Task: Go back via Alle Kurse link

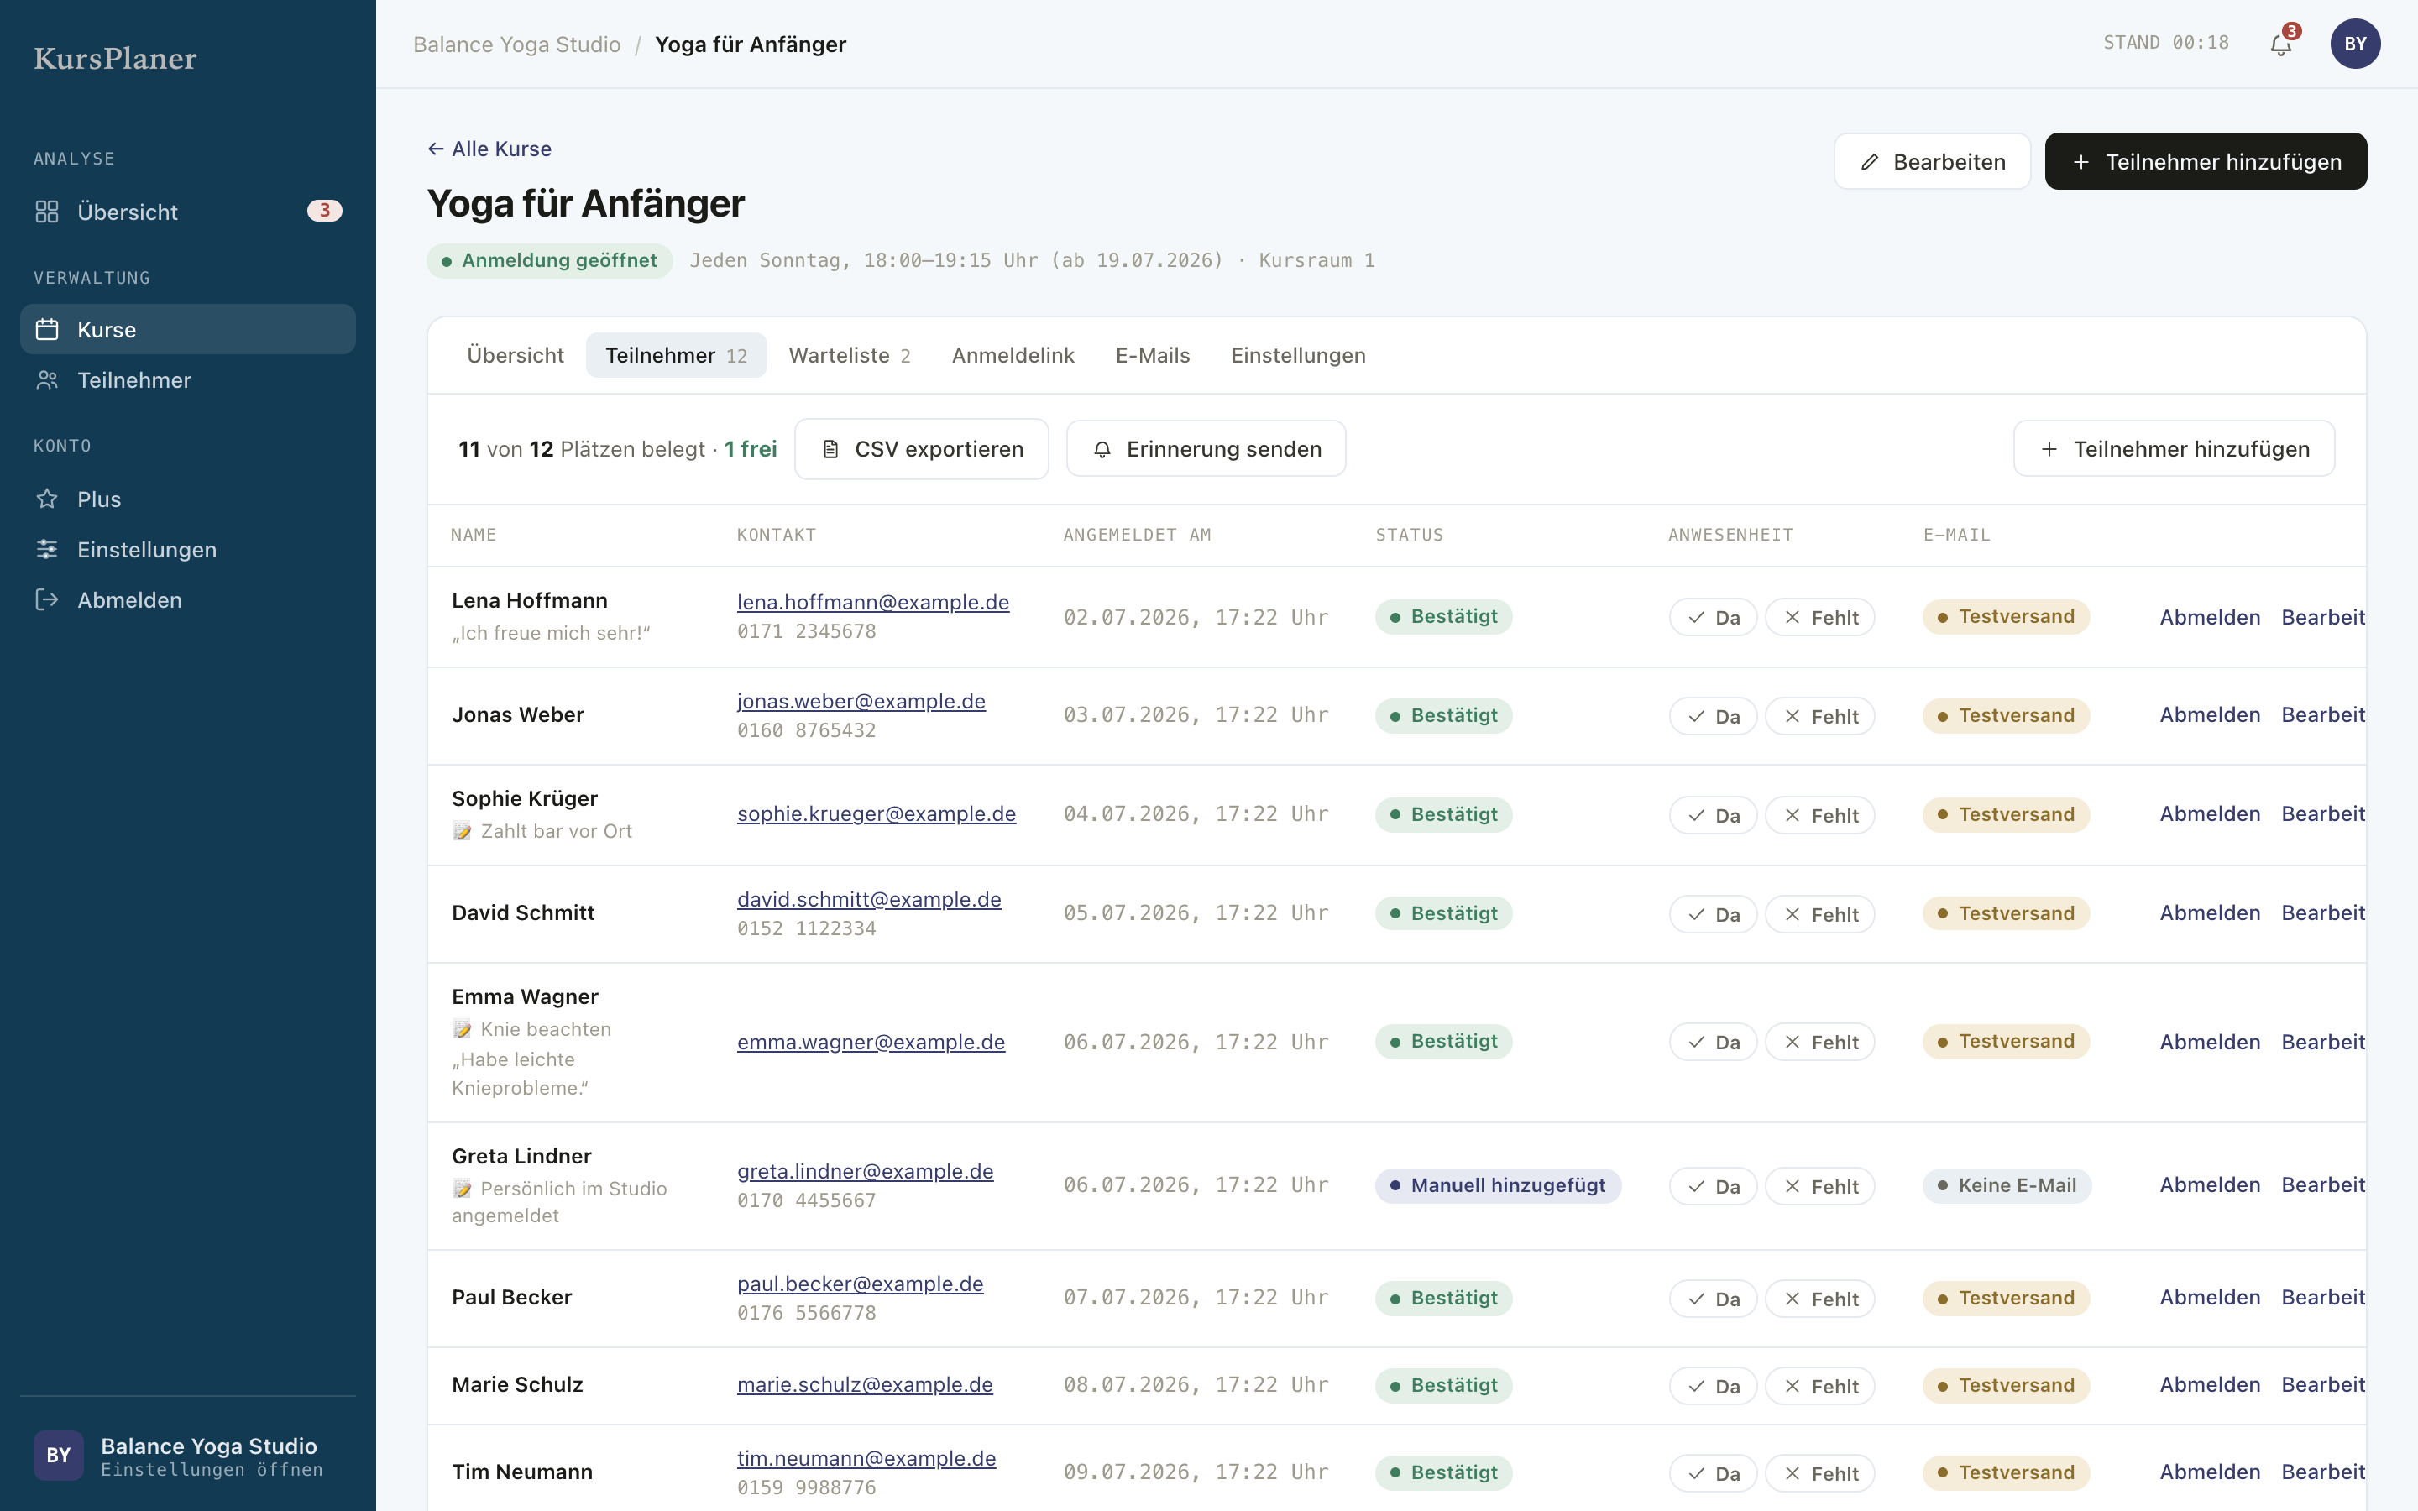Action: 489,149
